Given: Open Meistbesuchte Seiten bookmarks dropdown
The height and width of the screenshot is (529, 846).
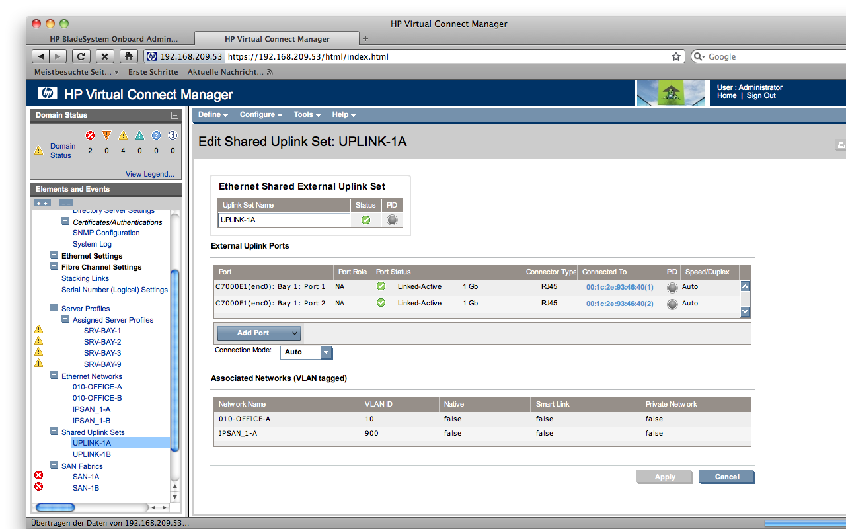Looking at the screenshot, I should click(77, 72).
